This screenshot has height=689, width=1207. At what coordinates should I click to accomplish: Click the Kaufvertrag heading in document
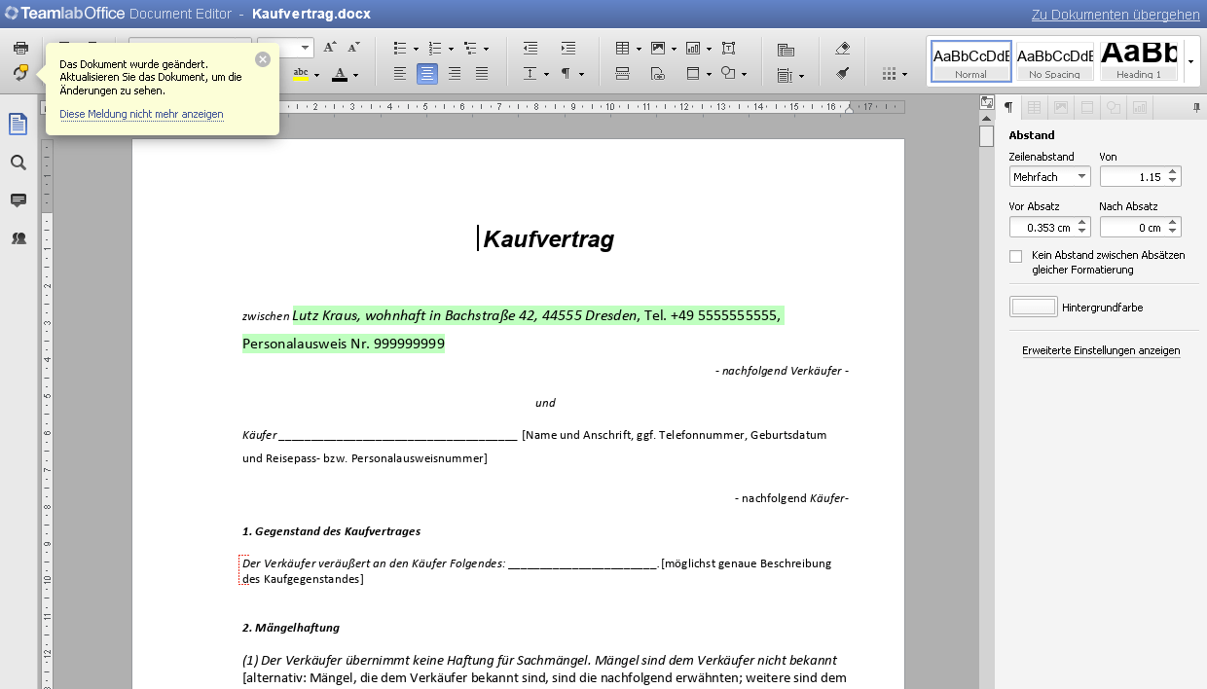(548, 238)
